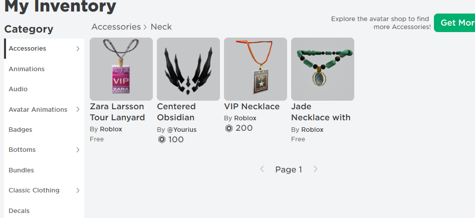Viewport: 475px width, 218px height.
Task: Open the Centered Obsidian item thumbnail
Action: click(188, 69)
